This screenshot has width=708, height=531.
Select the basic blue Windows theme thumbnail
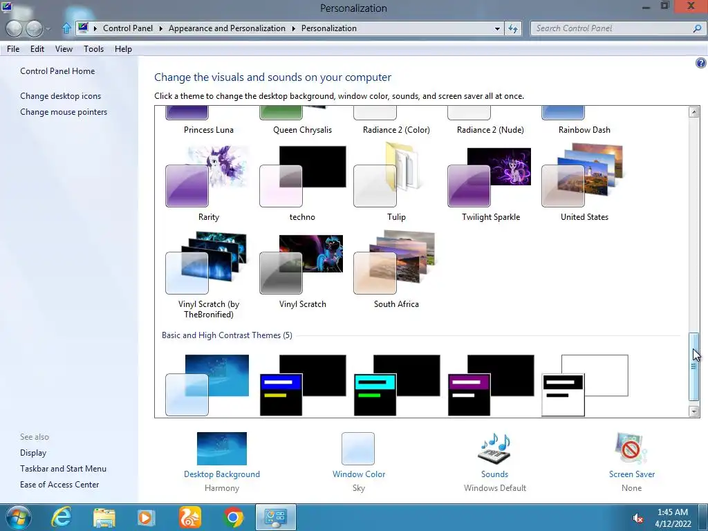pyautogui.click(x=207, y=385)
